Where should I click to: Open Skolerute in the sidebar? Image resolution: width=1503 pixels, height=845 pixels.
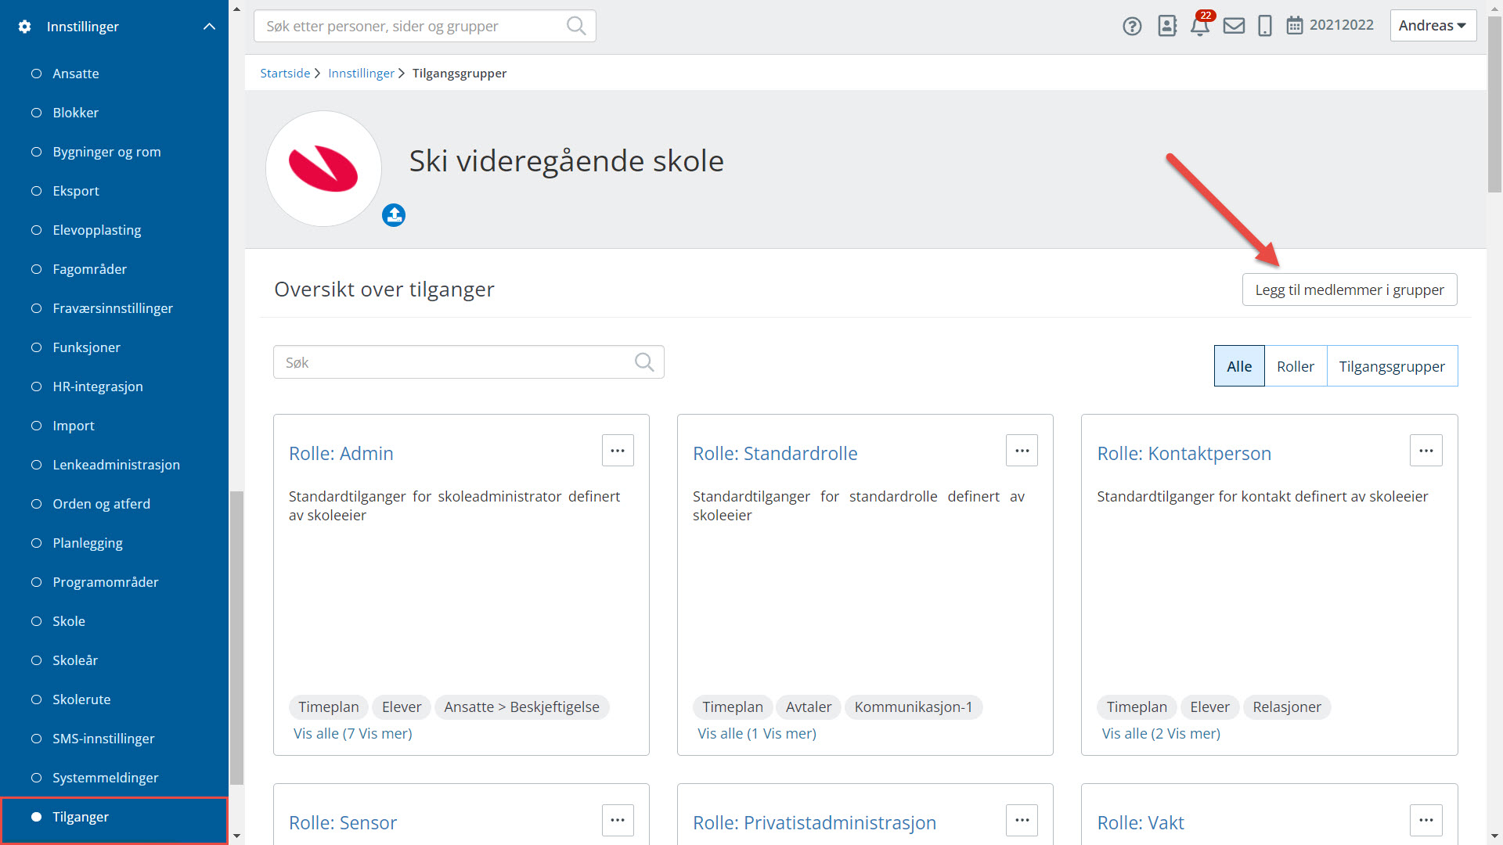pyautogui.click(x=81, y=699)
